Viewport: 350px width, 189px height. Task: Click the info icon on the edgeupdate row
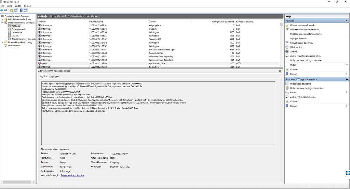click(40, 25)
